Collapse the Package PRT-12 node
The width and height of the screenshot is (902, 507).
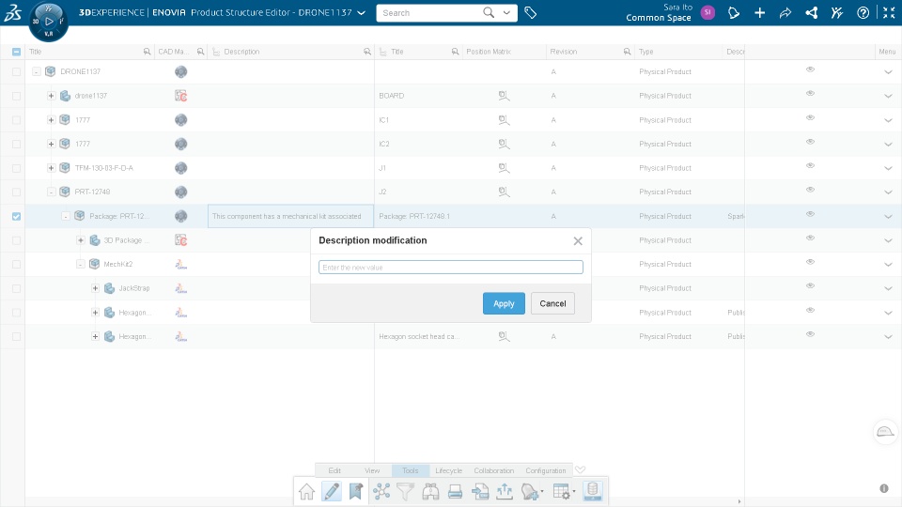click(66, 216)
